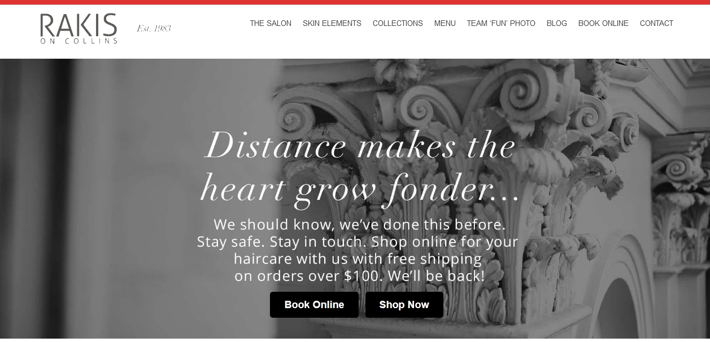Click the 'Est. 1983' tagline text
The height and width of the screenshot is (342, 710).
pos(154,28)
